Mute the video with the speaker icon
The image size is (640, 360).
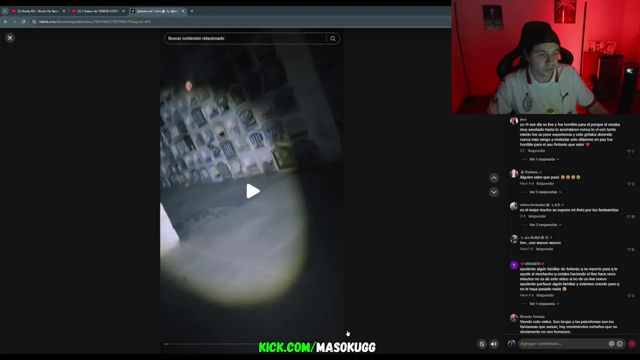click(493, 344)
